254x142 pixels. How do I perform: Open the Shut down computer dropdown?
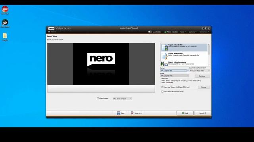pos(123,99)
